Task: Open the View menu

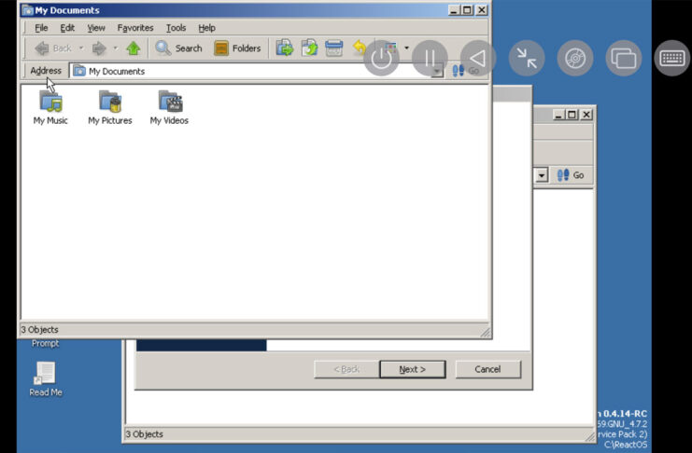Action: pyautogui.click(x=96, y=28)
